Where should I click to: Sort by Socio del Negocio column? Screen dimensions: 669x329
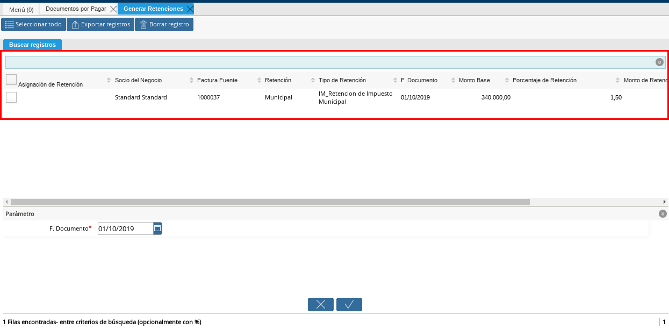point(138,80)
